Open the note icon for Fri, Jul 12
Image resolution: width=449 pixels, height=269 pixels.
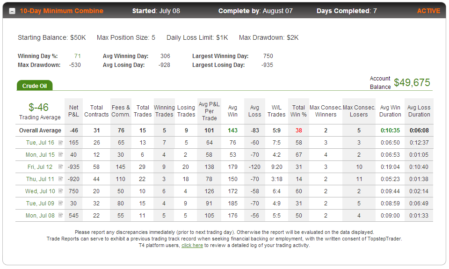coord(60,167)
